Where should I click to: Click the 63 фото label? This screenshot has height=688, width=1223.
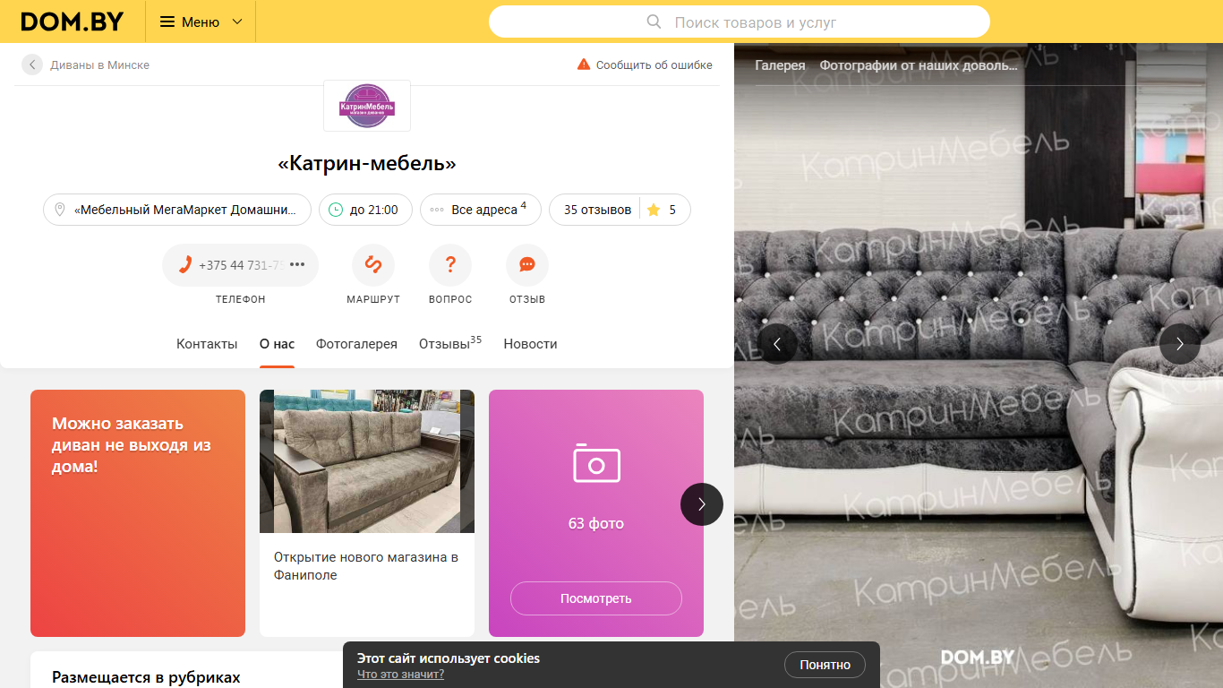coord(596,523)
